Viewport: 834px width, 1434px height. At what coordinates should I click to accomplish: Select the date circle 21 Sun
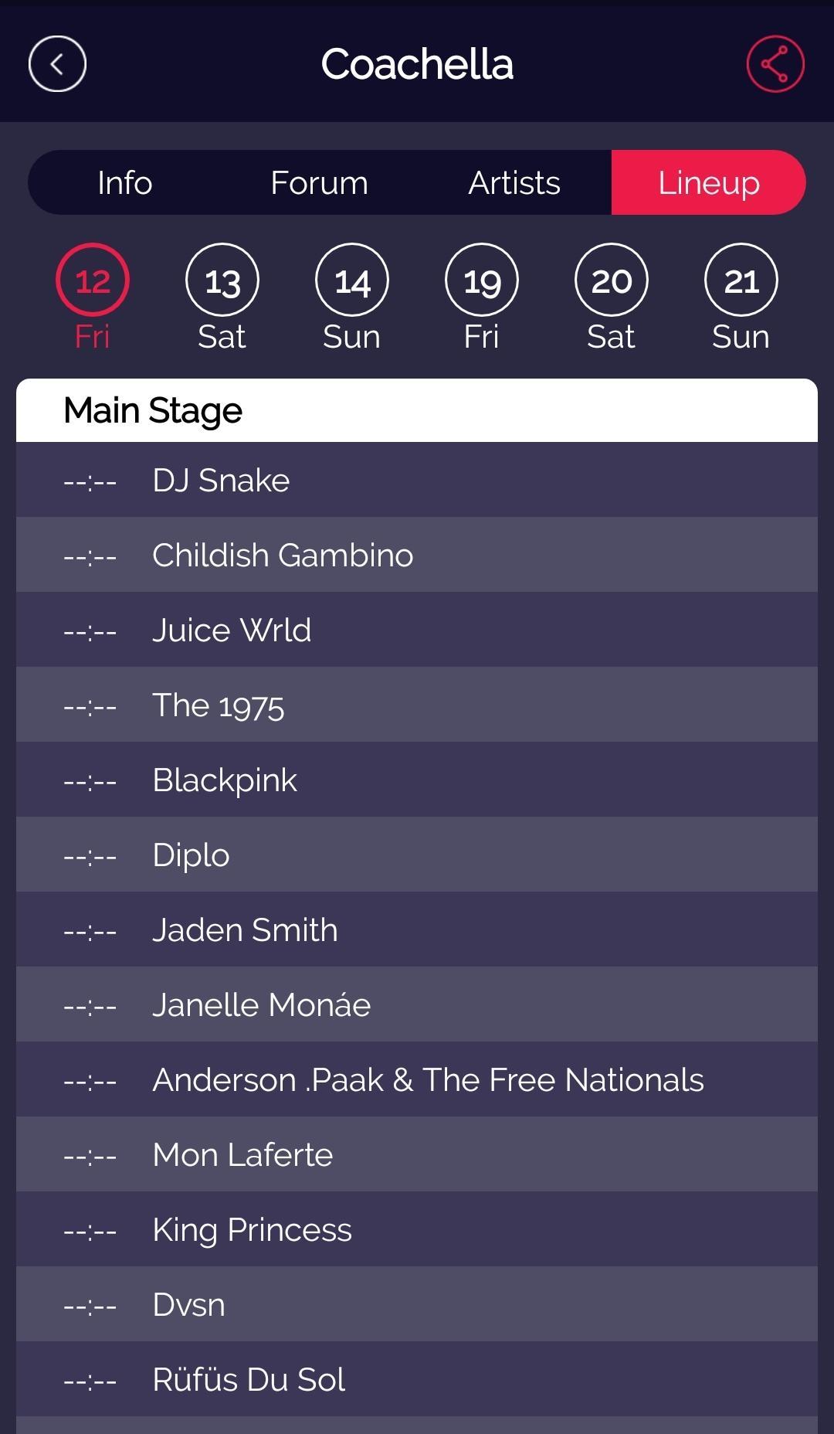coord(741,282)
